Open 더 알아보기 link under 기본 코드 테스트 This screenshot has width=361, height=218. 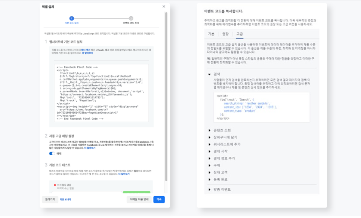(124, 174)
